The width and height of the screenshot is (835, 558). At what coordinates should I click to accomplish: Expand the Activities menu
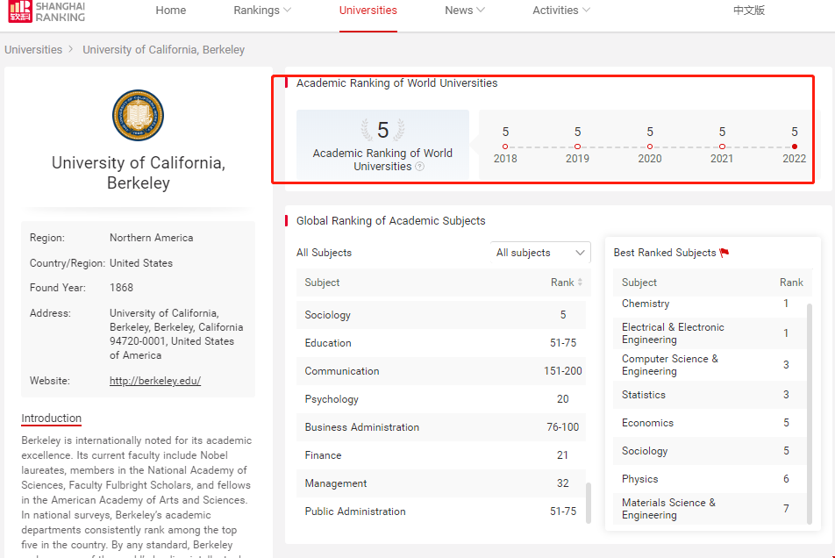pos(560,11)
